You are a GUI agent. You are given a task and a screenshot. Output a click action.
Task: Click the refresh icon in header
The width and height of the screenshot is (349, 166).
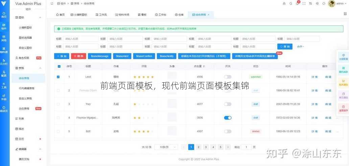(x=324, y=4)
